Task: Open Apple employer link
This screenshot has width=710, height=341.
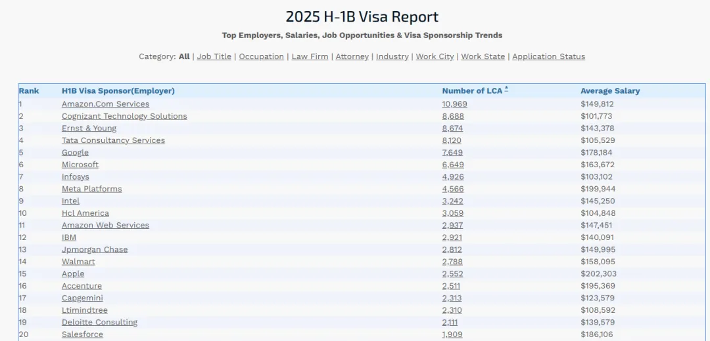Action: point(73,274)
